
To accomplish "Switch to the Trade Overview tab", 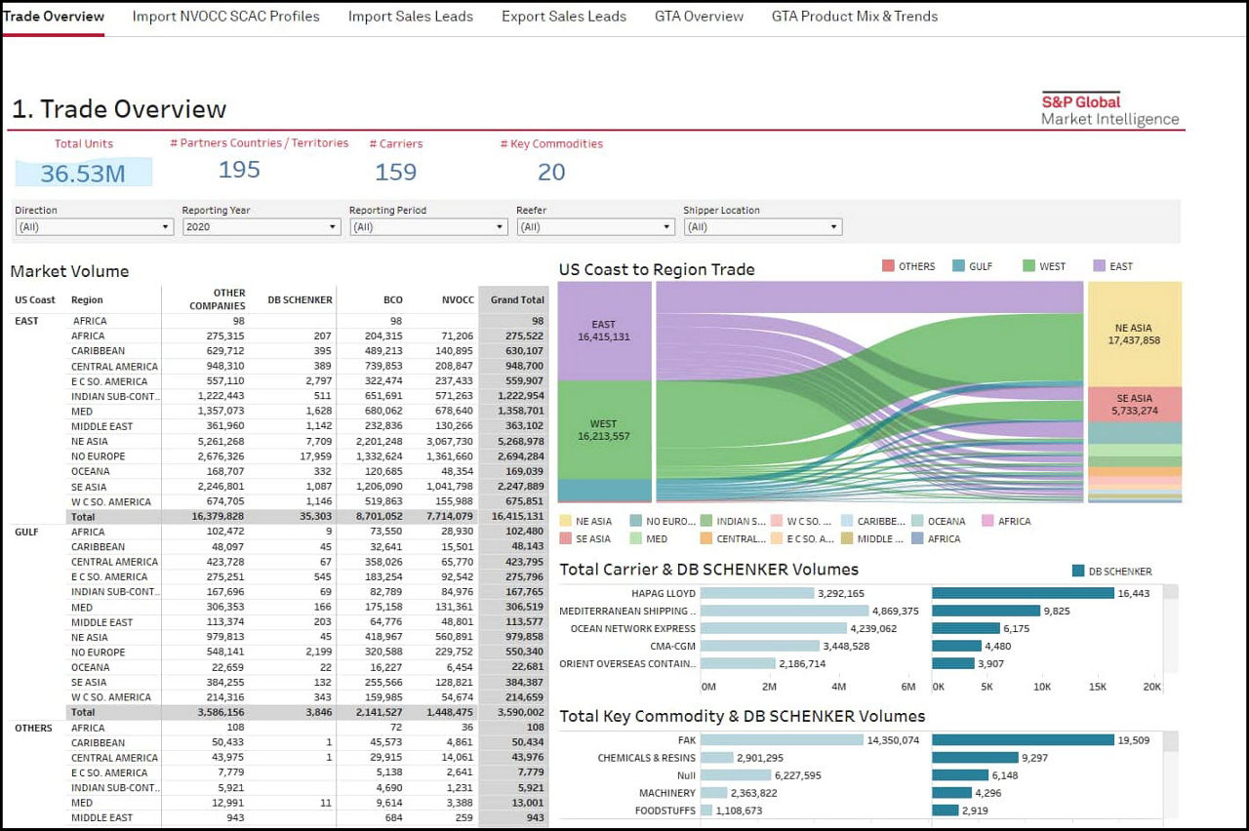I will (x=54, y=17).
